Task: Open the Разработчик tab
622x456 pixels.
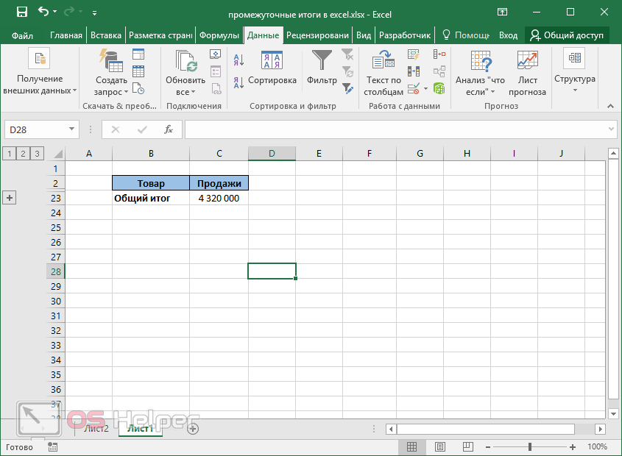Action: (x=405, y=35)
